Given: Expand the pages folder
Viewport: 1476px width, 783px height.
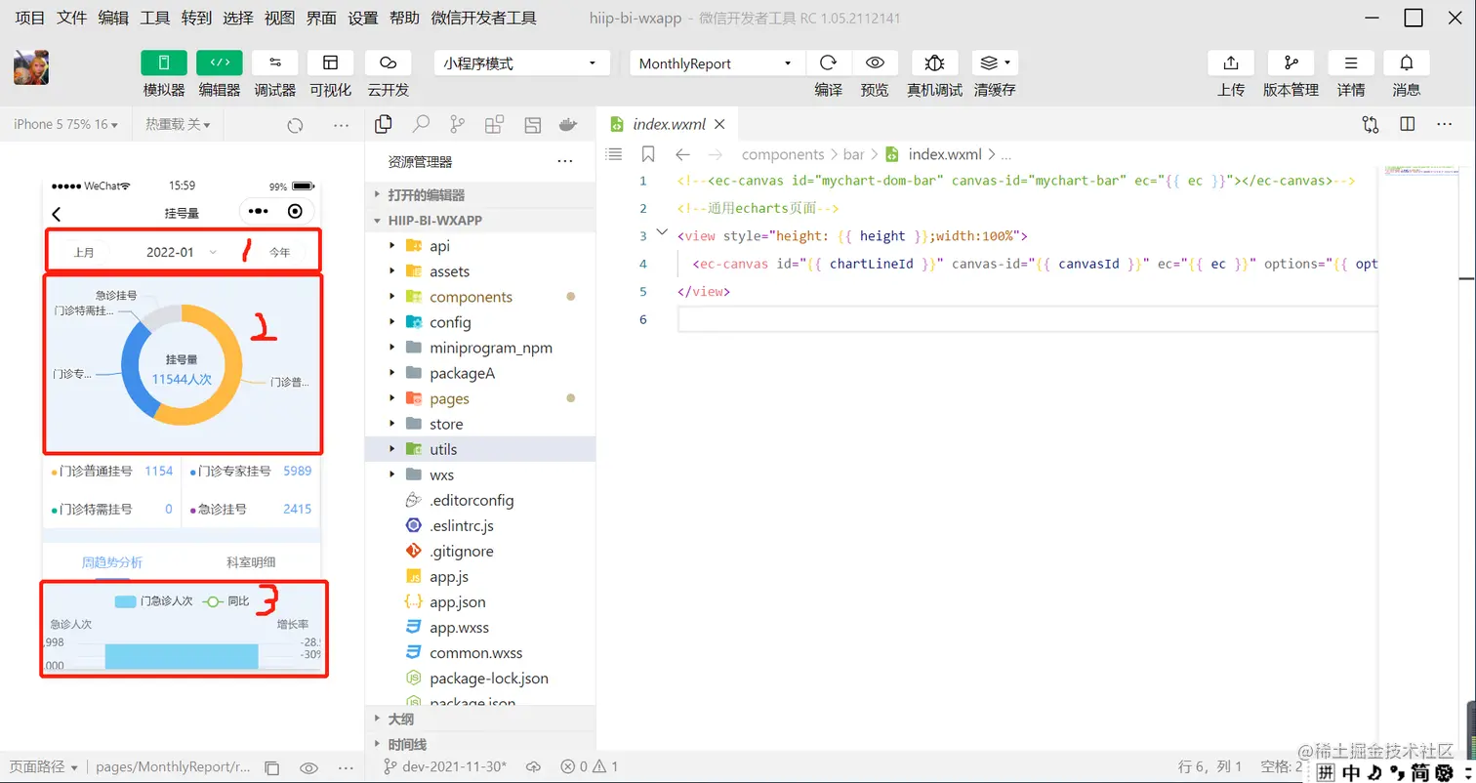Looking at the screenshot, I should point(480,398).
